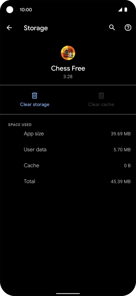Click the Clear cache button label
This screenshot has height=296, width=136.
coord(101,104)
